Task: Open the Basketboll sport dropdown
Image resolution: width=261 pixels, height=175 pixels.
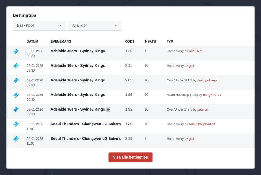Action: click(x=39, y=25)
